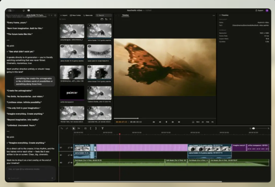Switch to the Timeline tab above preview
The width and height of the screenshot is (275, 187).
(125, 15)
